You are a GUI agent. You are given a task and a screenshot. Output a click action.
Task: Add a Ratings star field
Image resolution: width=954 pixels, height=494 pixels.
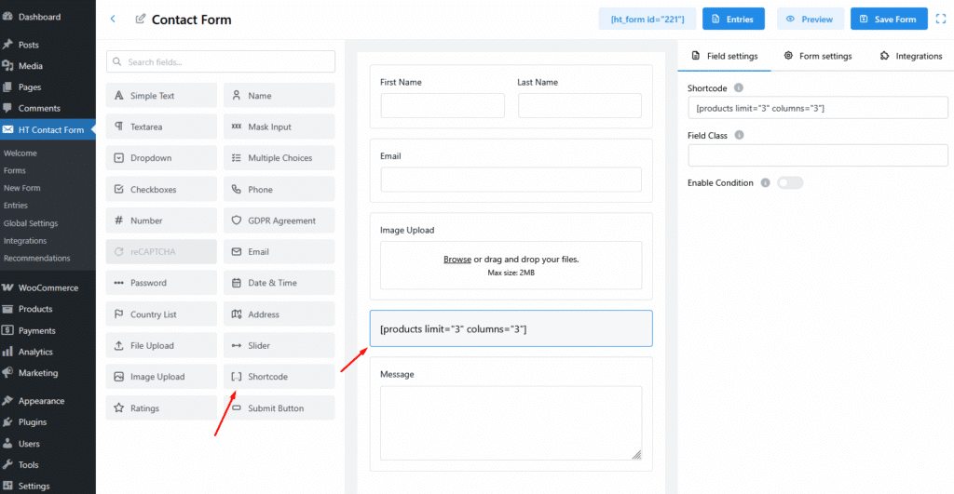tap(161, 408)
